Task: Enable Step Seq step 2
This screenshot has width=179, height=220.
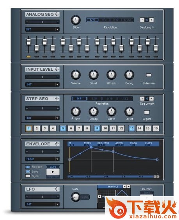Action: coord(37,129)
